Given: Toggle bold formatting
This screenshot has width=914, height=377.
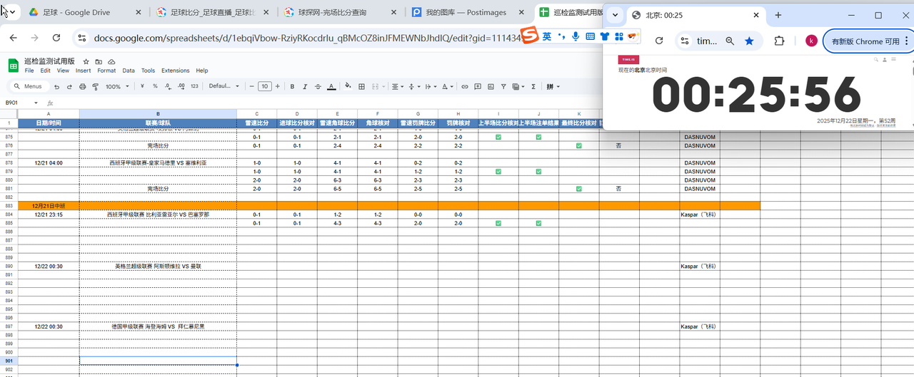Looking at the screenshot, I should [x=292, y=86].
